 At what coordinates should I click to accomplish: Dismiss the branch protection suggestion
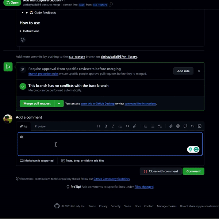tap(199, 71)
